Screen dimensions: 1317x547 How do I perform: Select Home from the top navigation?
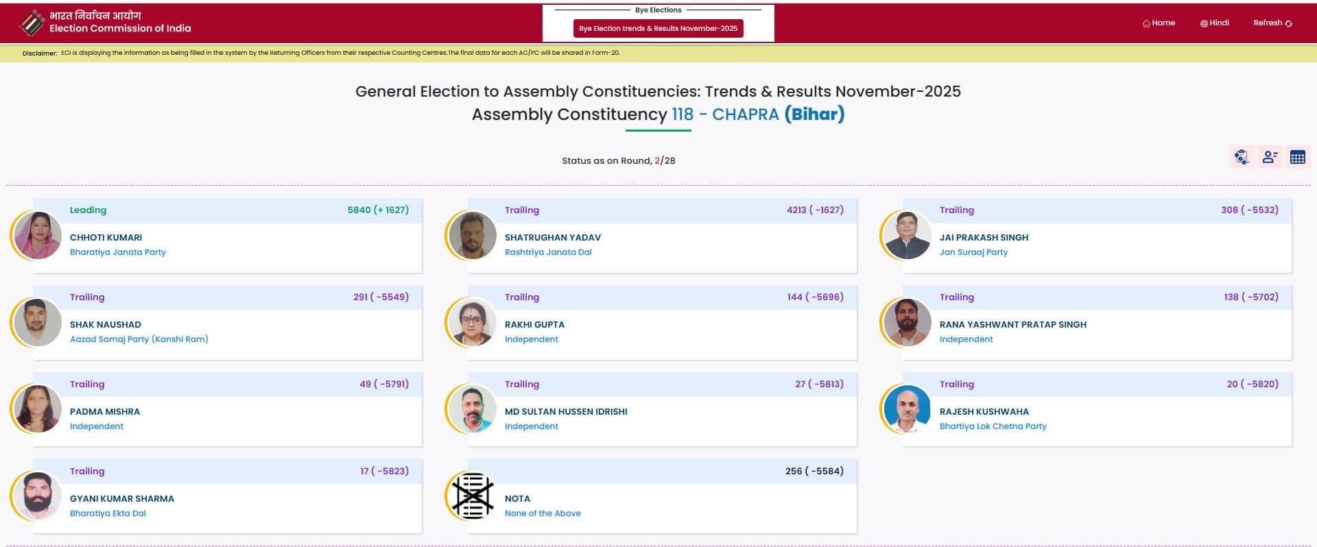click(1162, 23)
